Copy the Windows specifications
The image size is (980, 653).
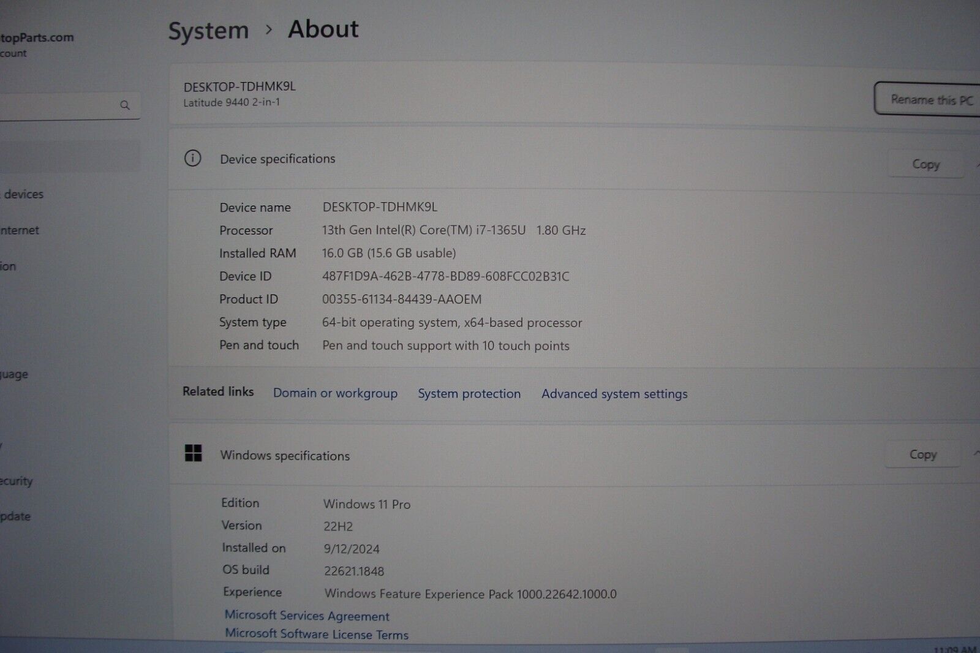click(x=922, y=455)
